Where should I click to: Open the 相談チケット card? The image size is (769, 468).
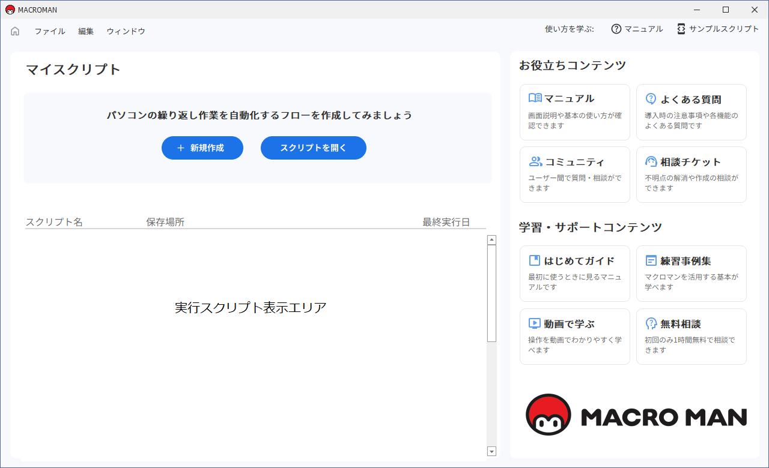tap(691, 175)
